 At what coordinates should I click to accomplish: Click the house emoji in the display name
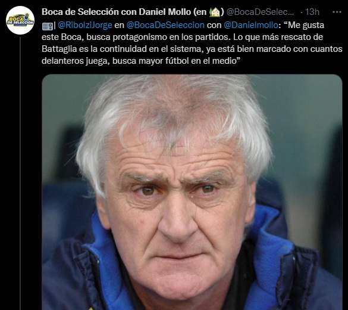pyautogui.click(x=215, y=12)
